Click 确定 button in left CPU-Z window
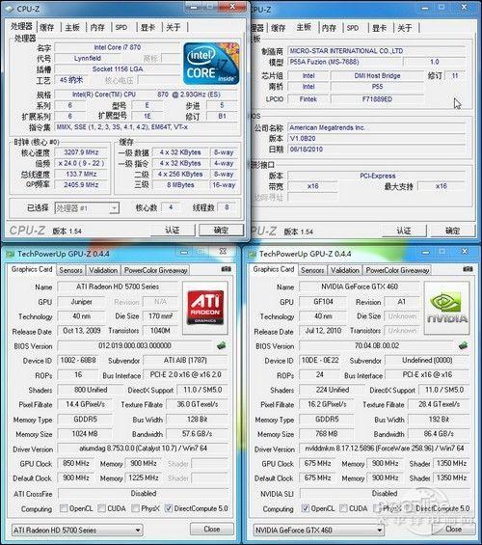Image resolution: width=482 pixels, height=545 pixels. pos(221,231)
